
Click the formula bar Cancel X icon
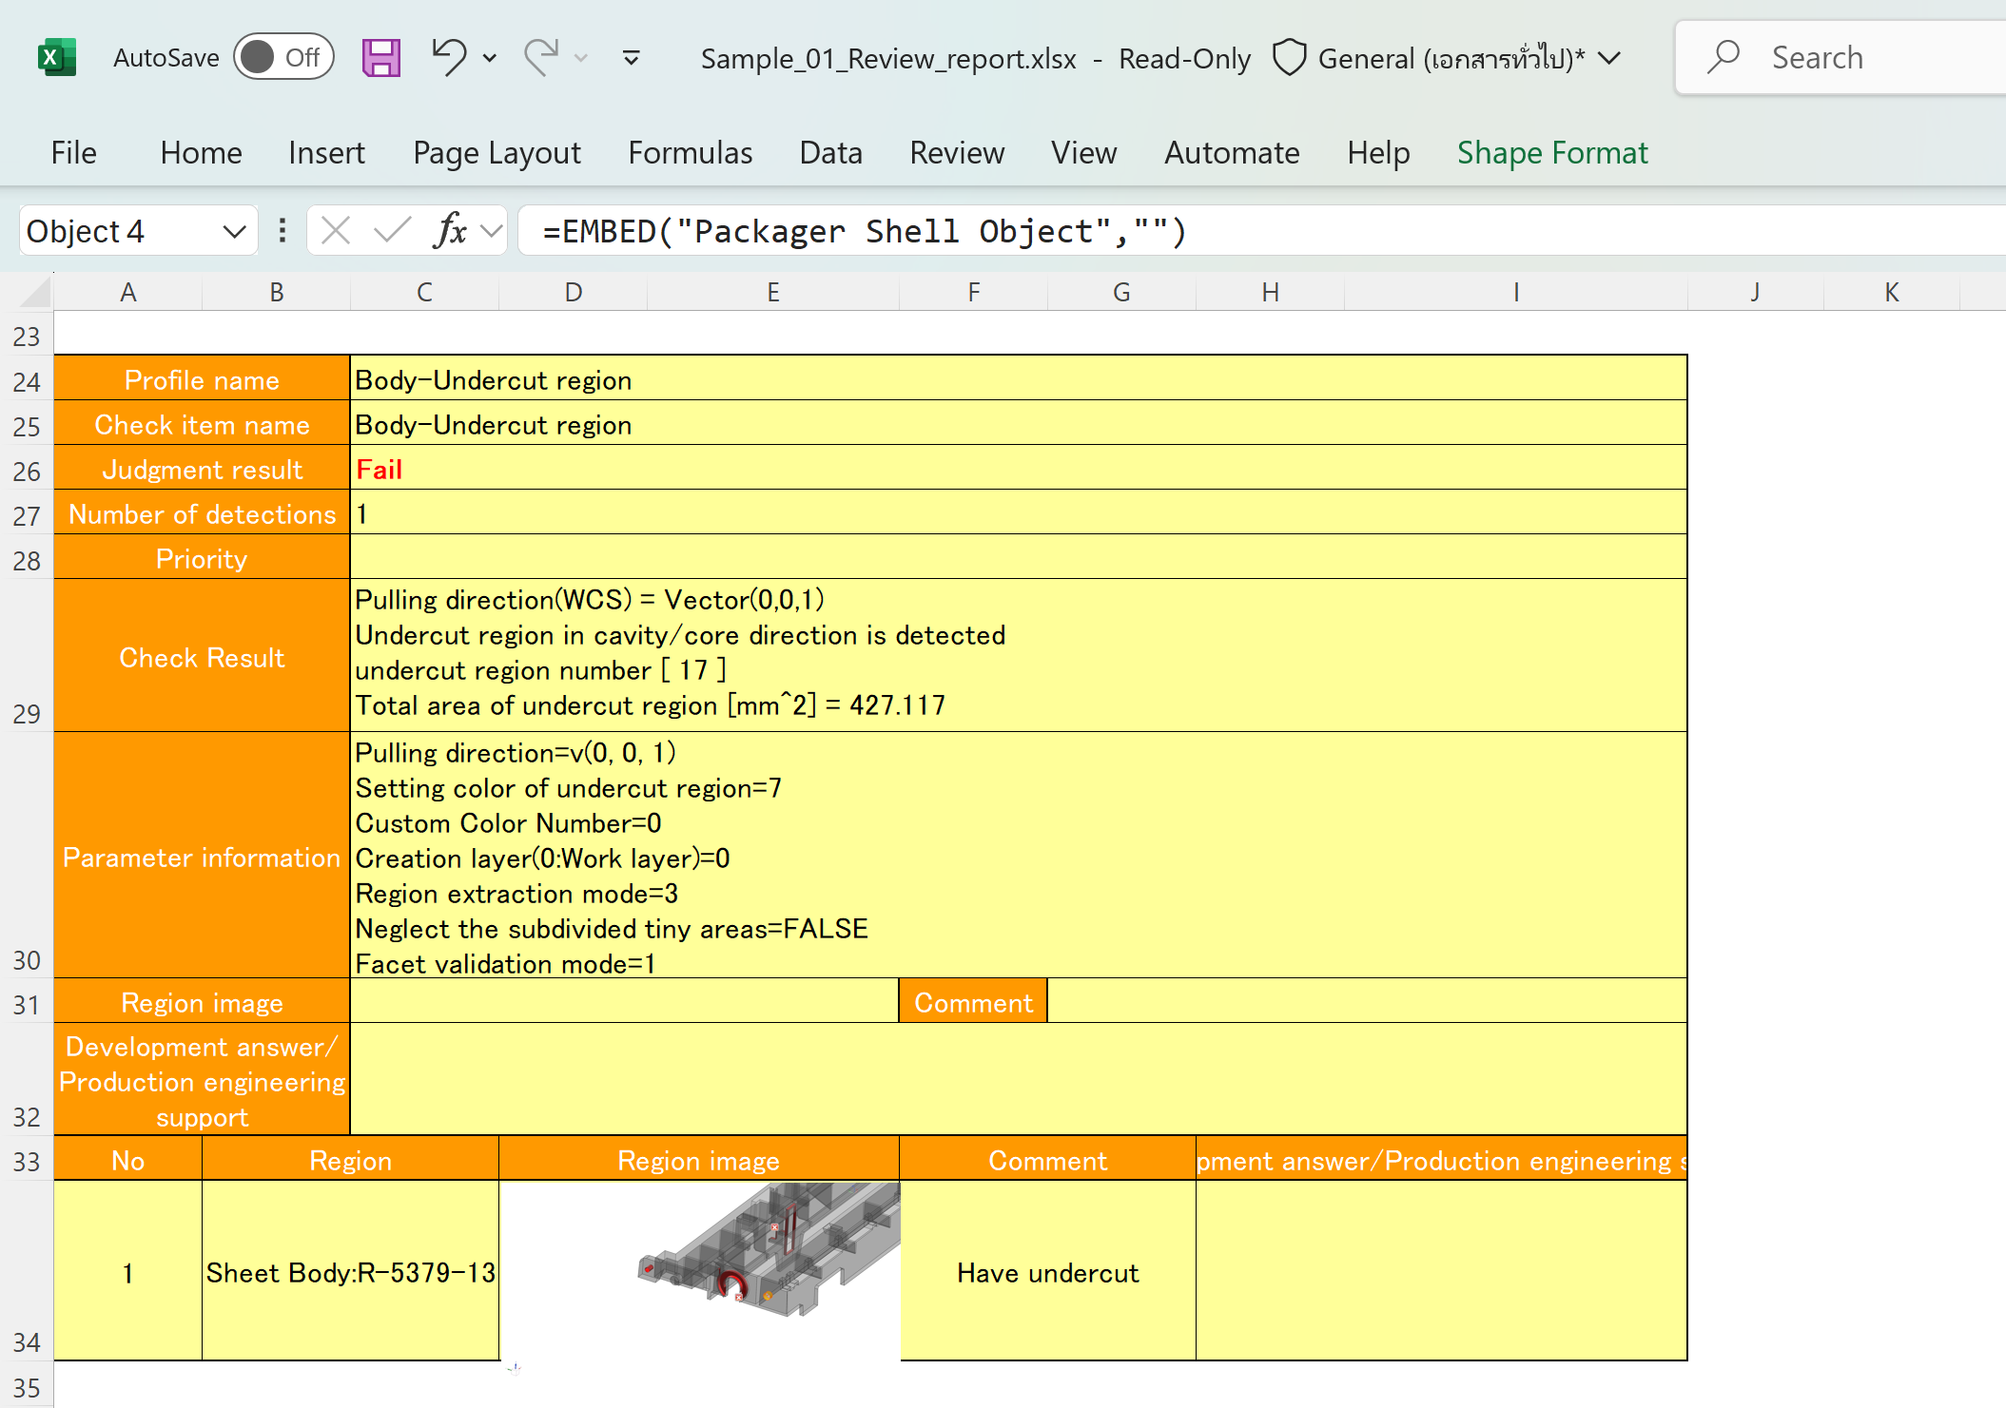pyautogui.click(x=336, y=231)
